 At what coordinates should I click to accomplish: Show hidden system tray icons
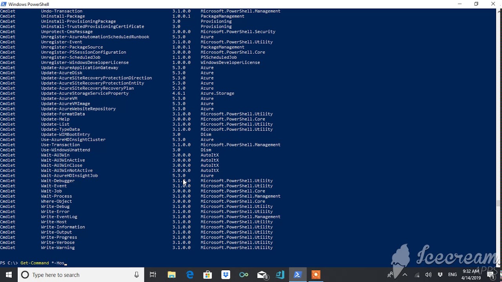pyautogui.click(x=405, y=275)
